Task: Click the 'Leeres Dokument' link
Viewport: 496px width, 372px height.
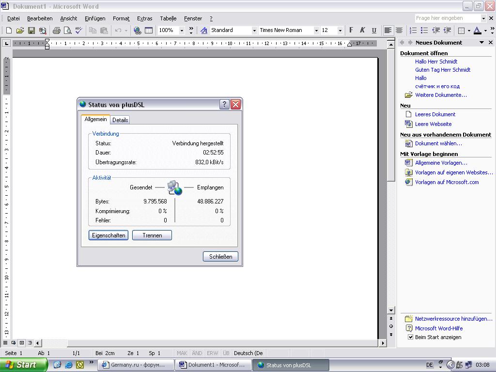Action: click(x=435, y=114)
